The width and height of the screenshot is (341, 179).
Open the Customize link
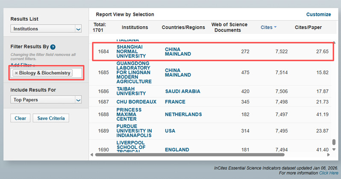click(x=318, y=15)
